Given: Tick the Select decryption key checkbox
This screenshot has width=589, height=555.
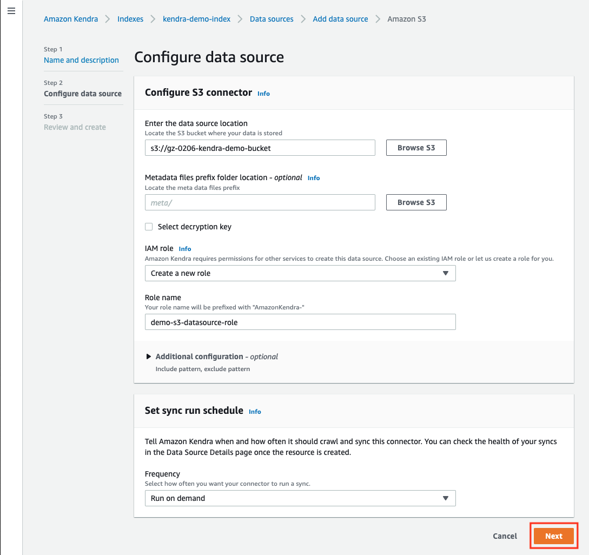Looking at the screenshot, I should (x=149, y=227).
